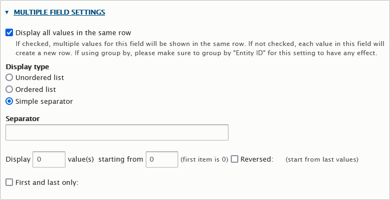Click the Display value(s) count field

click(49, 159)
